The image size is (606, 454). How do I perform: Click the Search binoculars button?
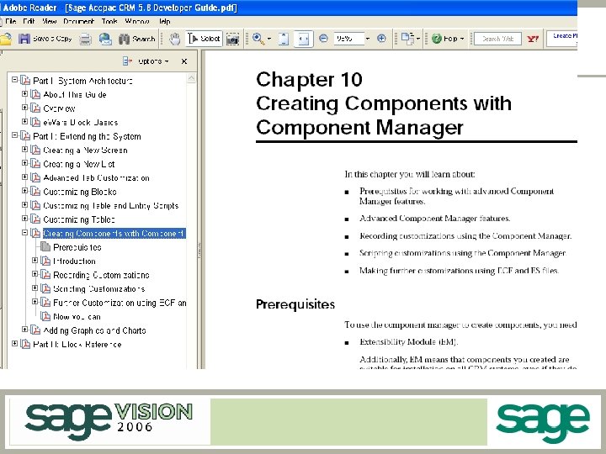click(137, 39)
